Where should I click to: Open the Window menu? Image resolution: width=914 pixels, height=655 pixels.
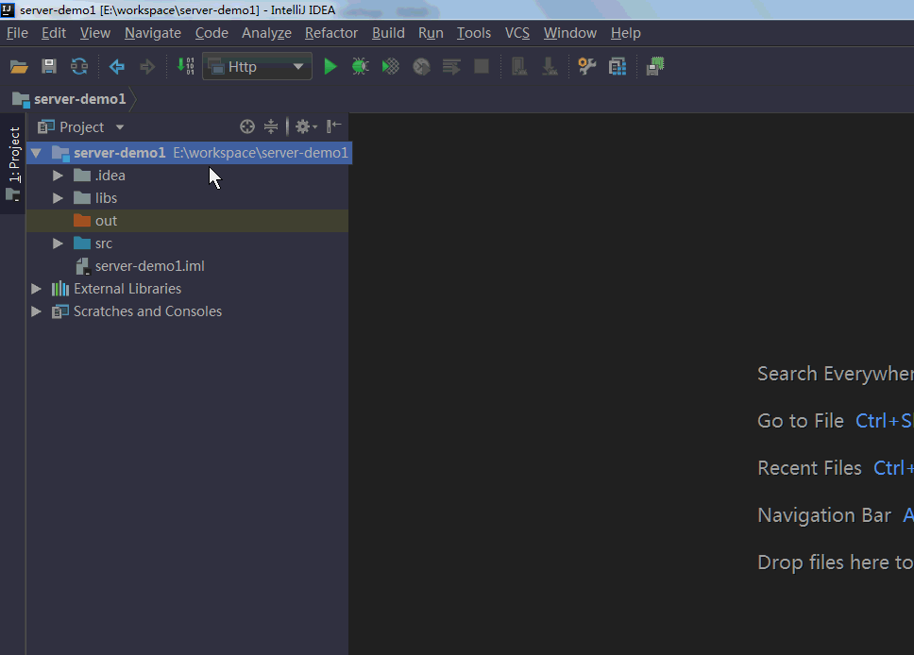click(x=570, y=33)
